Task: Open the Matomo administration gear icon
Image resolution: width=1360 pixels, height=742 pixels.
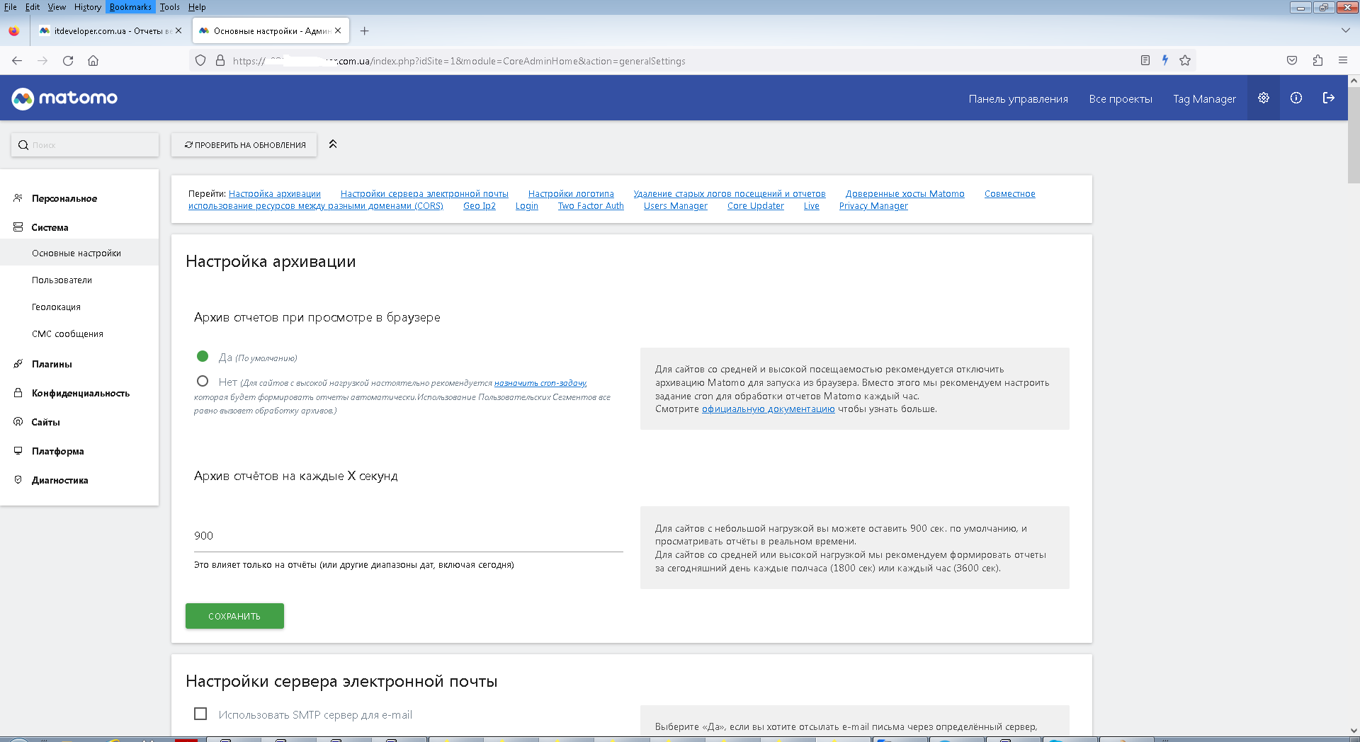Action: (1263, 98)
